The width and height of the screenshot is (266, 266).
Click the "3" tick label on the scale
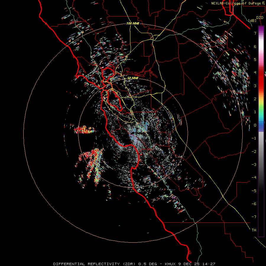(255, 86)
